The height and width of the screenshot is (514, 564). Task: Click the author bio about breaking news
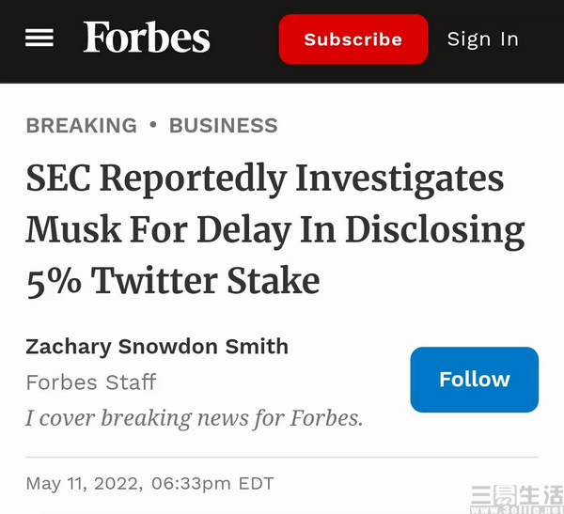point(195,418)
